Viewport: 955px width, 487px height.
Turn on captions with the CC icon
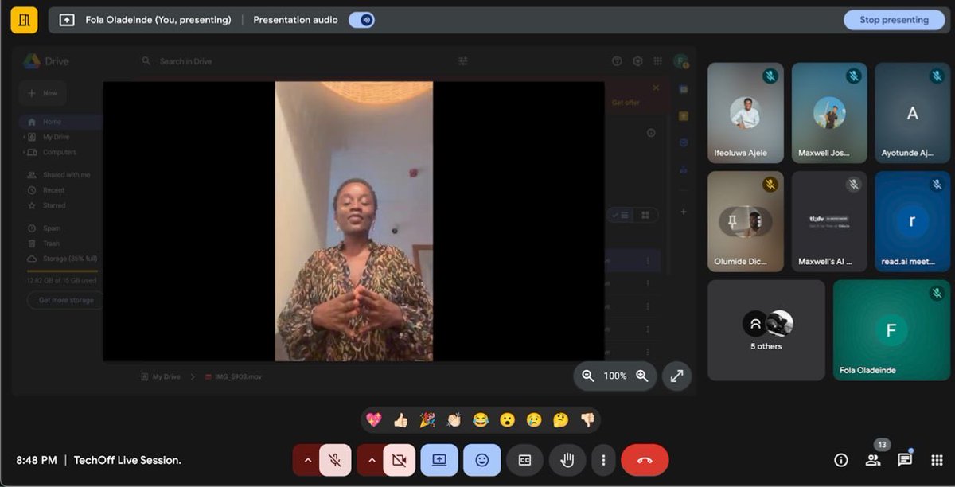pyautogui.click(x=524, y=459)
